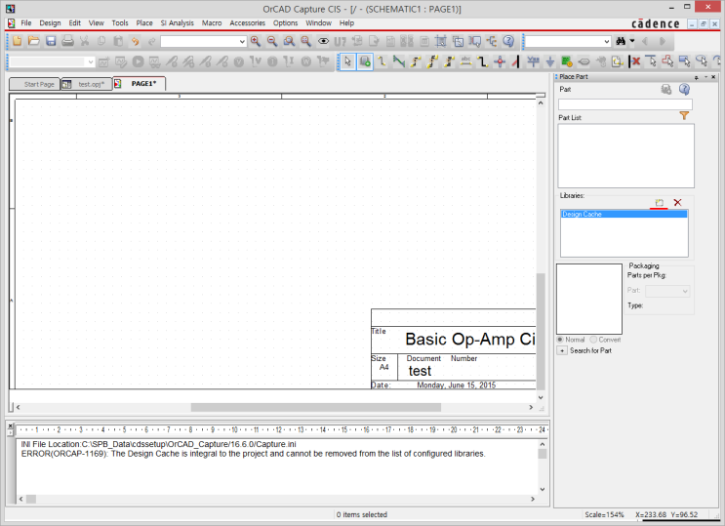
Task: Click the Scale=154% status text
Action: (604, 514)
